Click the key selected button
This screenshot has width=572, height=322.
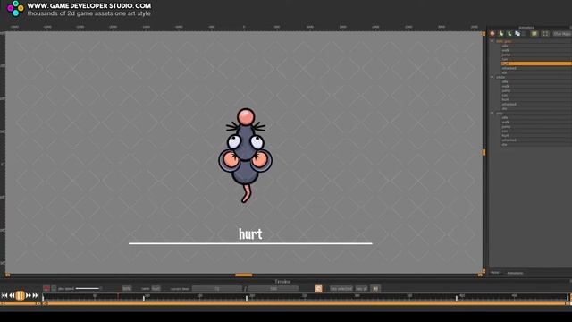[341, 288]
